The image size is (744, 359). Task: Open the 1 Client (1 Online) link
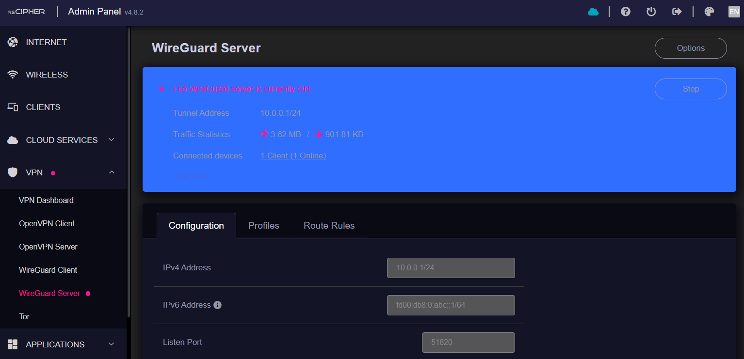point(293,156)
